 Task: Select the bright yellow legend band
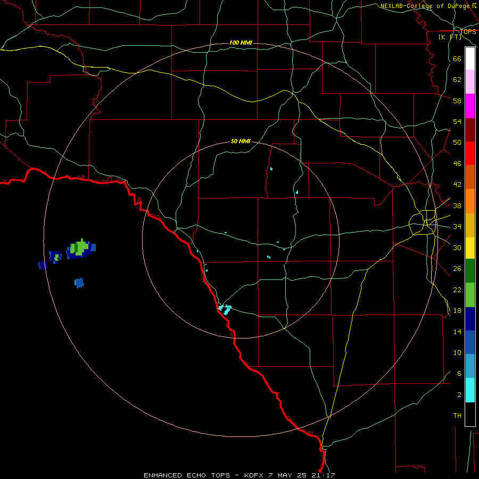pos(470,248)
